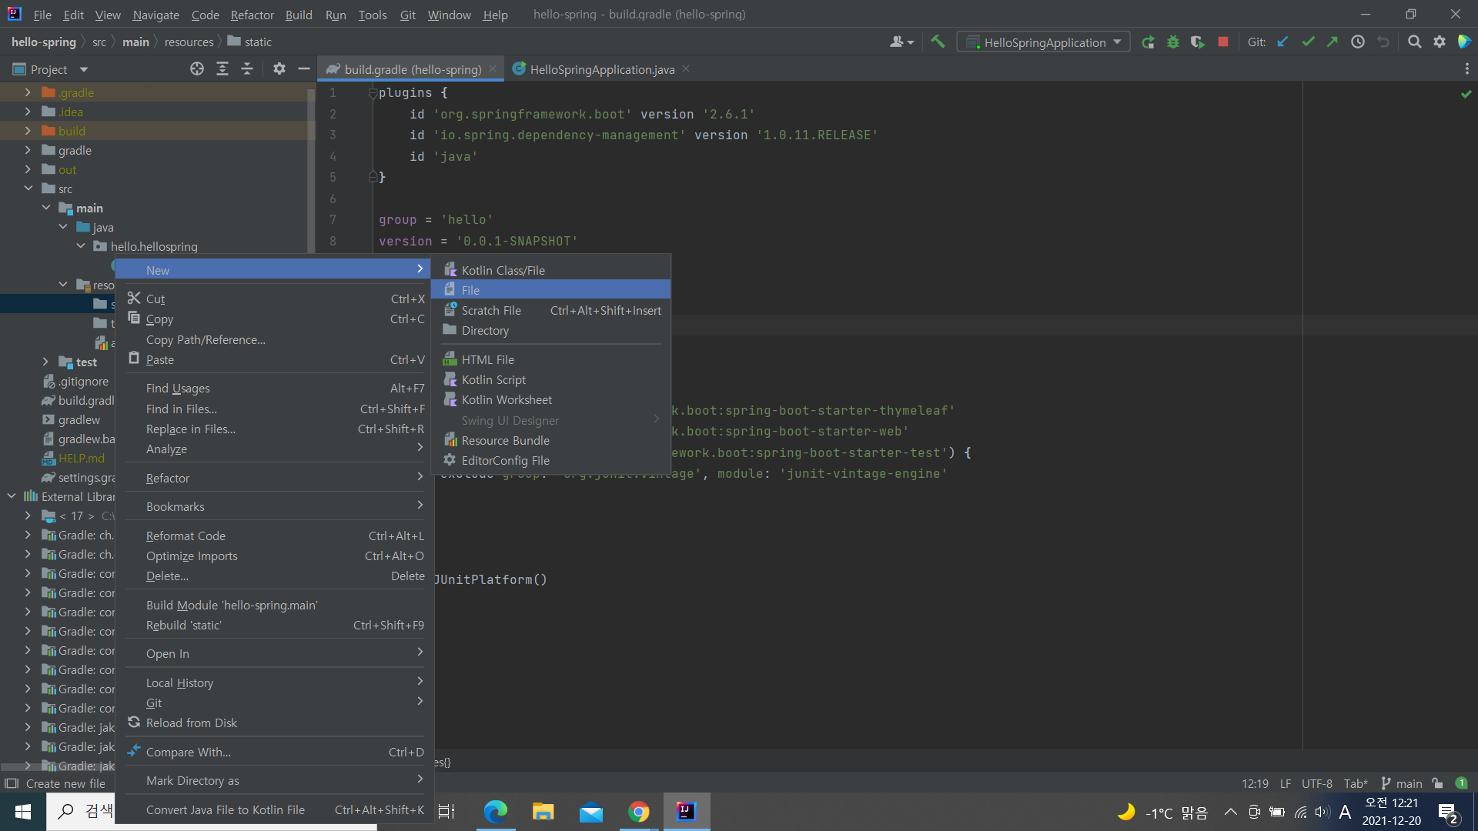
Task: Expand the gradle folder in project tree
Action: click(x=28, y=150)
